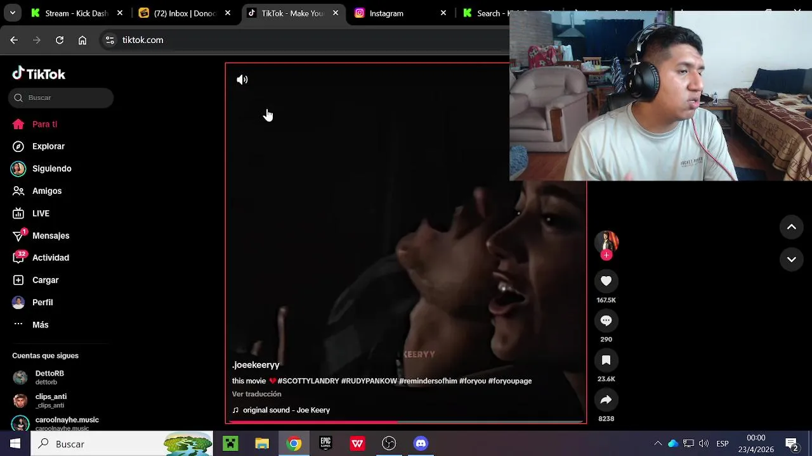Open File Explorer from taskbar
This screenshot has width=812, height=456.
tap(262, 443)
